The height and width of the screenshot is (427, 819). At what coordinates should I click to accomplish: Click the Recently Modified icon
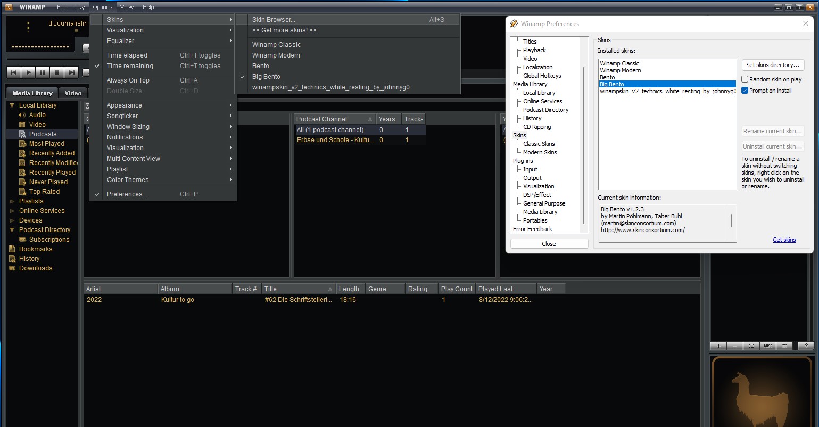pyautogui.click(x=22, y=163)
